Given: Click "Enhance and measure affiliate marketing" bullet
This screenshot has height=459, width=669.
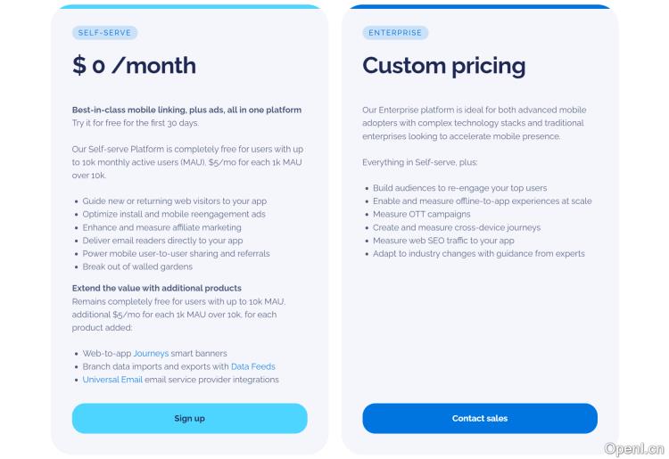Looking at the screenshot, I should click(162, 227).
